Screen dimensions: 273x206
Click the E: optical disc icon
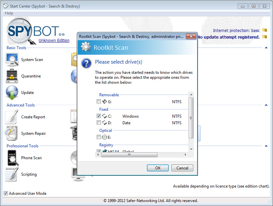coord(105,137)
